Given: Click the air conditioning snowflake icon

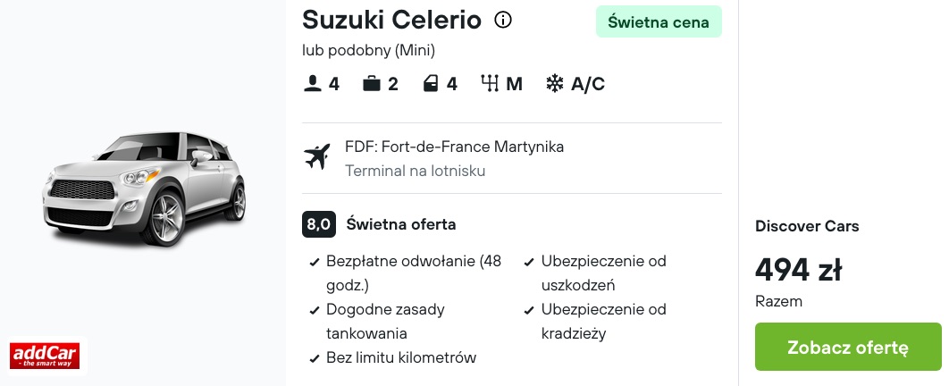Looking at the screenshot, I should (554, 83).
